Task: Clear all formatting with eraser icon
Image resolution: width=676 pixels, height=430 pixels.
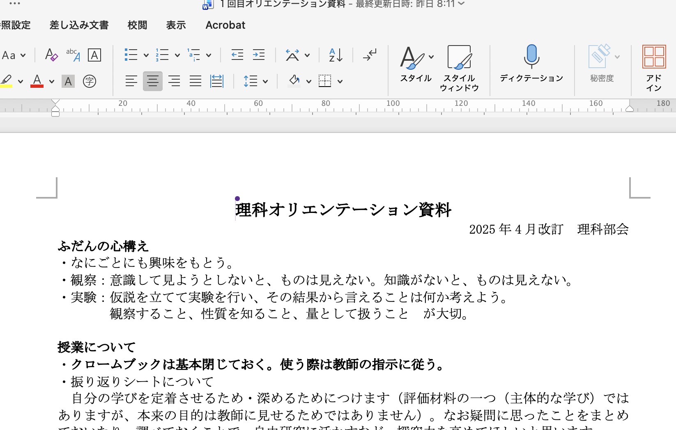Action: [51, 55]
